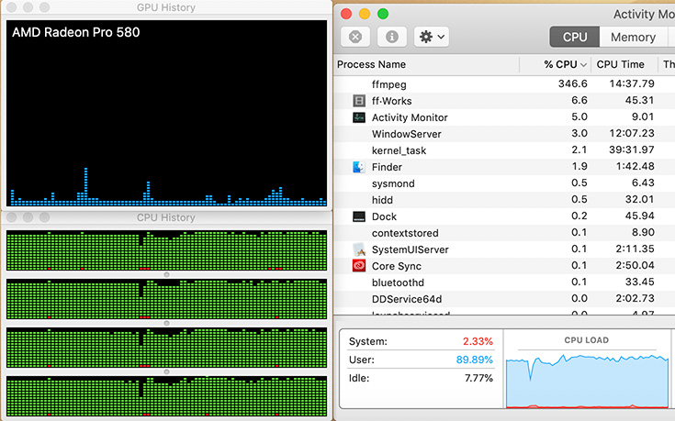Sort by % CPU column header

click(x=556, y=64)
